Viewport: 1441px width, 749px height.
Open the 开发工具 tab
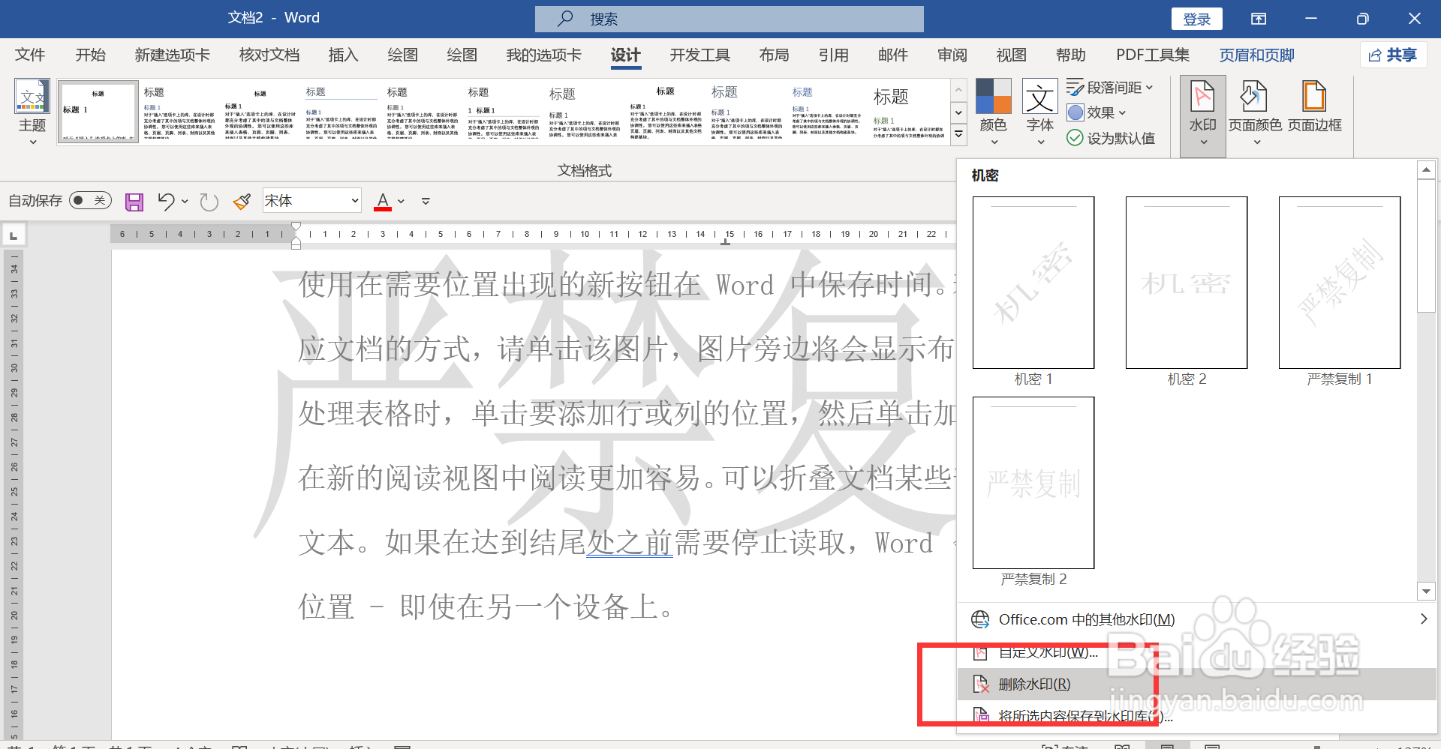point(699,55)
